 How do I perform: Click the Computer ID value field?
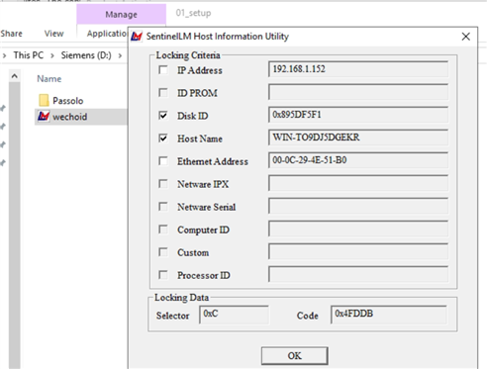358,229
